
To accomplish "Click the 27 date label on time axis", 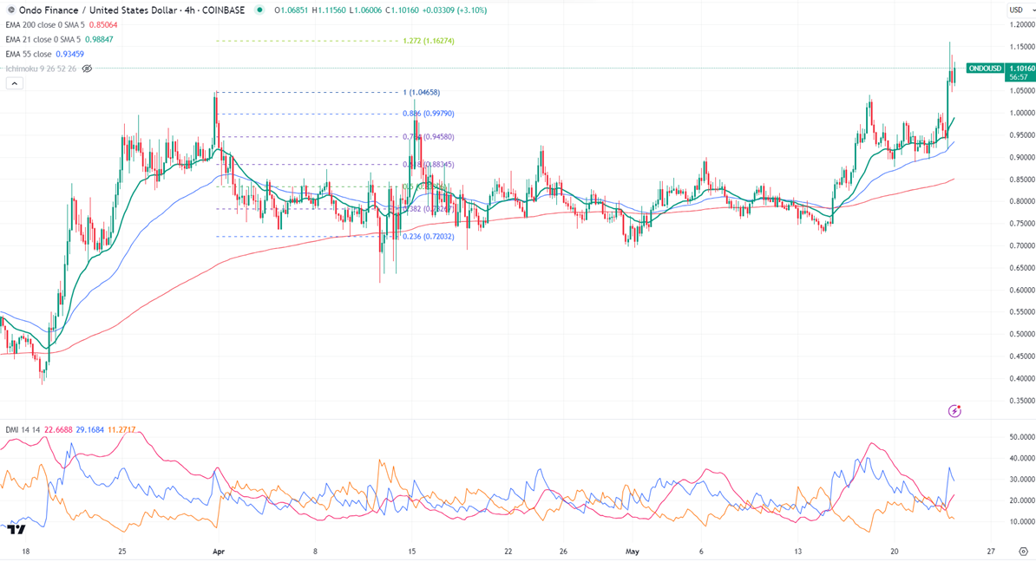I will coord(990,552).
